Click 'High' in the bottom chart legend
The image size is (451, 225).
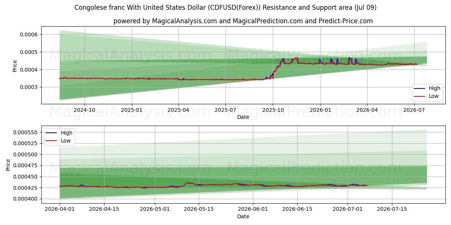coord(67,133)
